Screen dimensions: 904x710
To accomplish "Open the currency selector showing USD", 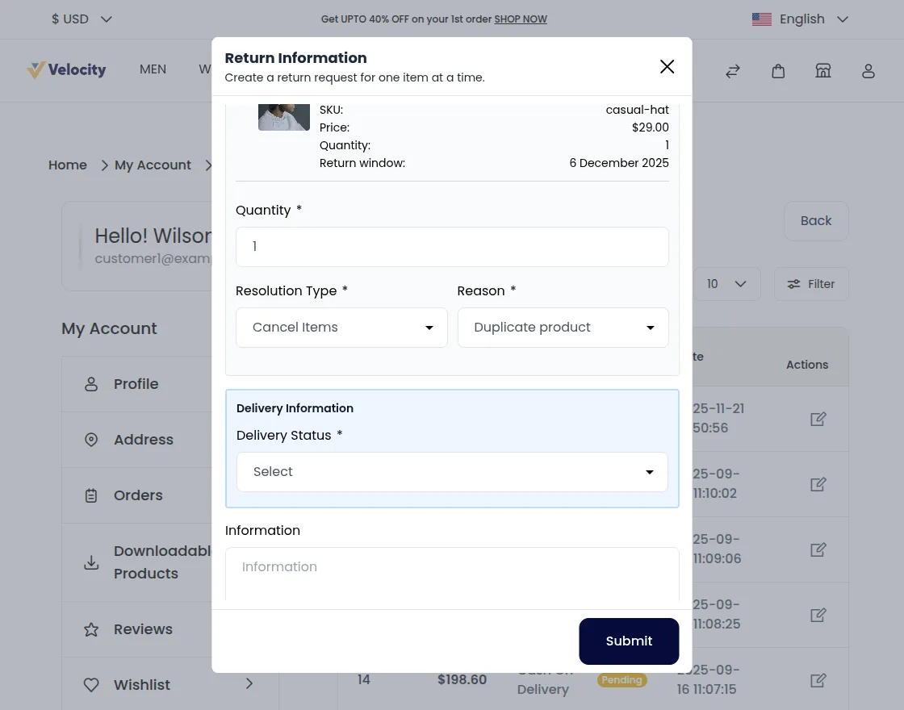I will pos(81,19).
